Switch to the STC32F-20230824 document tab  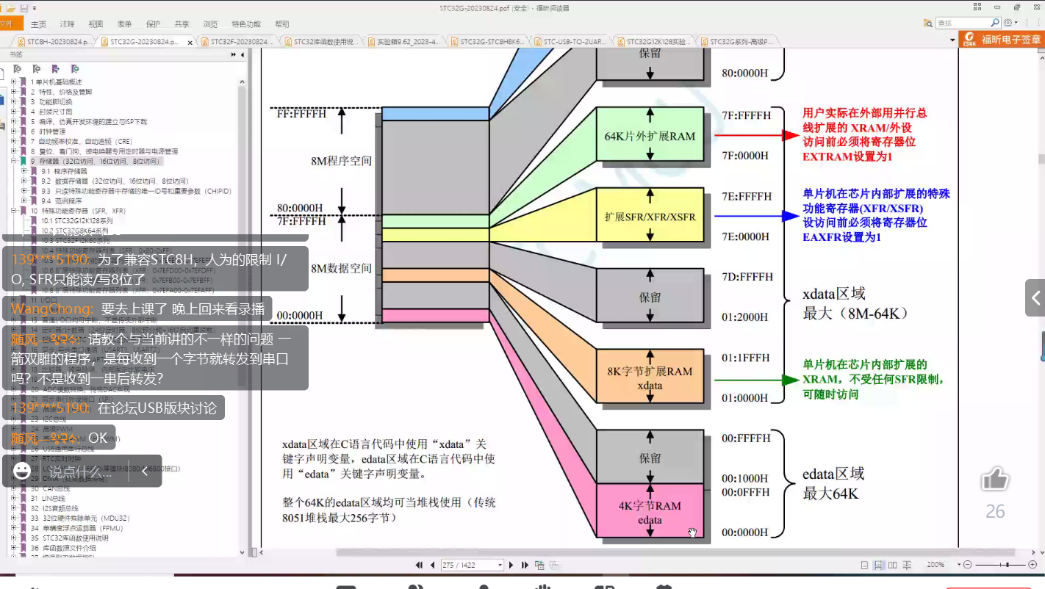click(238, 42)
